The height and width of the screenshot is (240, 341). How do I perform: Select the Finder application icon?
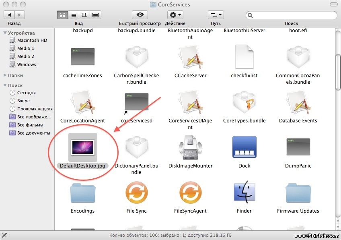[x=244, y=192]
